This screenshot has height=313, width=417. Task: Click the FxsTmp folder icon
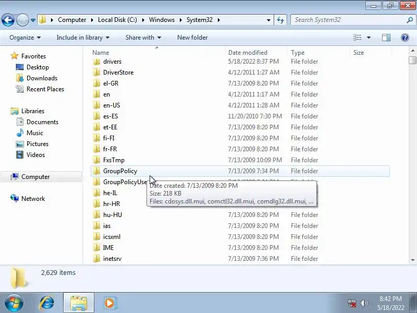point(97,160)
